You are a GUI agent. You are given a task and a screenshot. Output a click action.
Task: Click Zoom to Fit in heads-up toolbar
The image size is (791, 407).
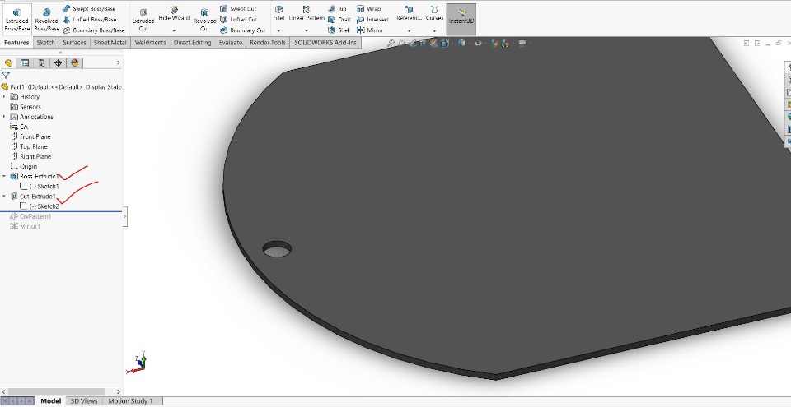point(391,44)
